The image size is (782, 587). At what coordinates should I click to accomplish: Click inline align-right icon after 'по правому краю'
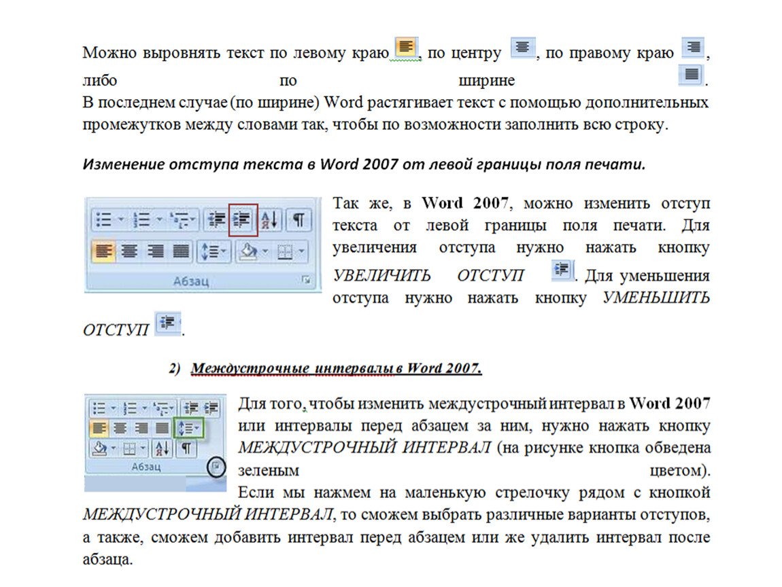[693, 48]
